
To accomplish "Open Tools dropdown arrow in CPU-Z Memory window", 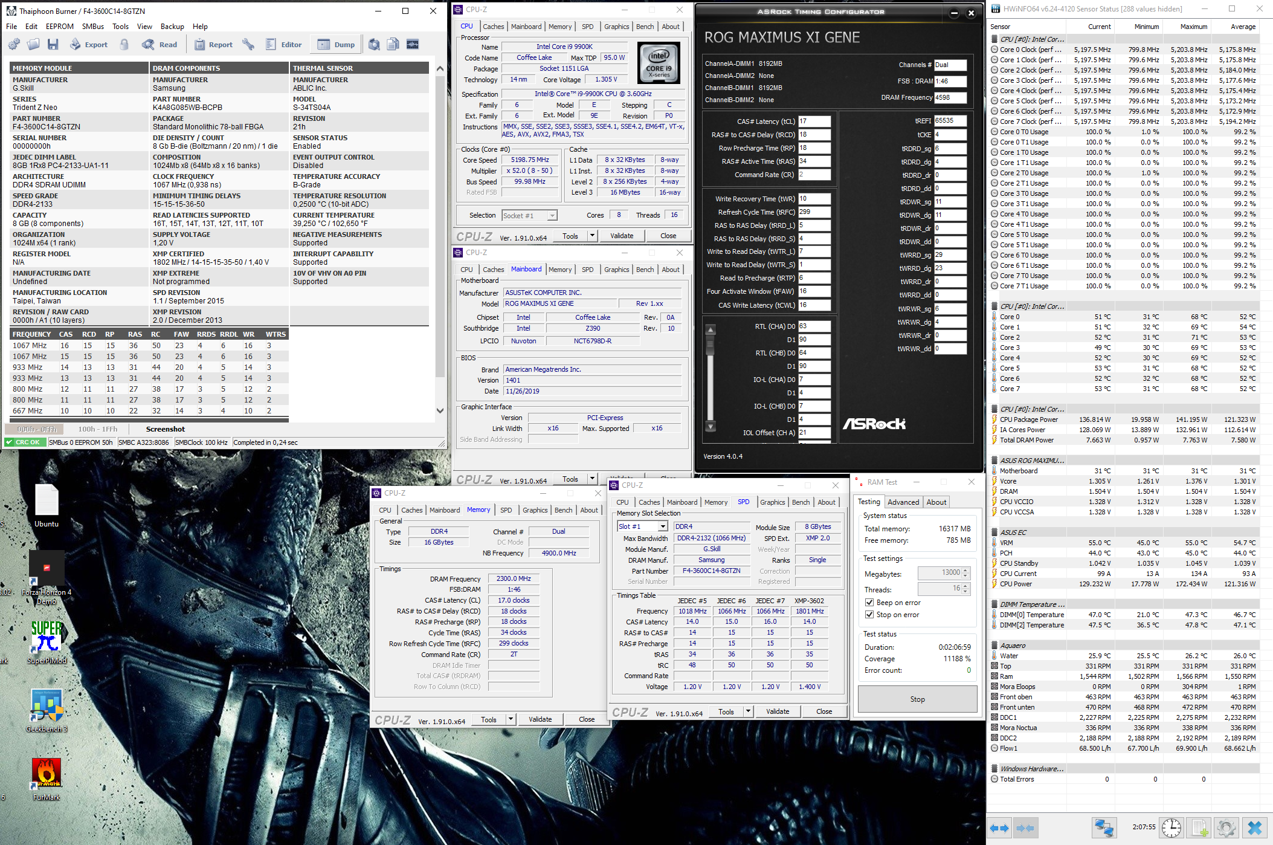I will click(511, 719).
